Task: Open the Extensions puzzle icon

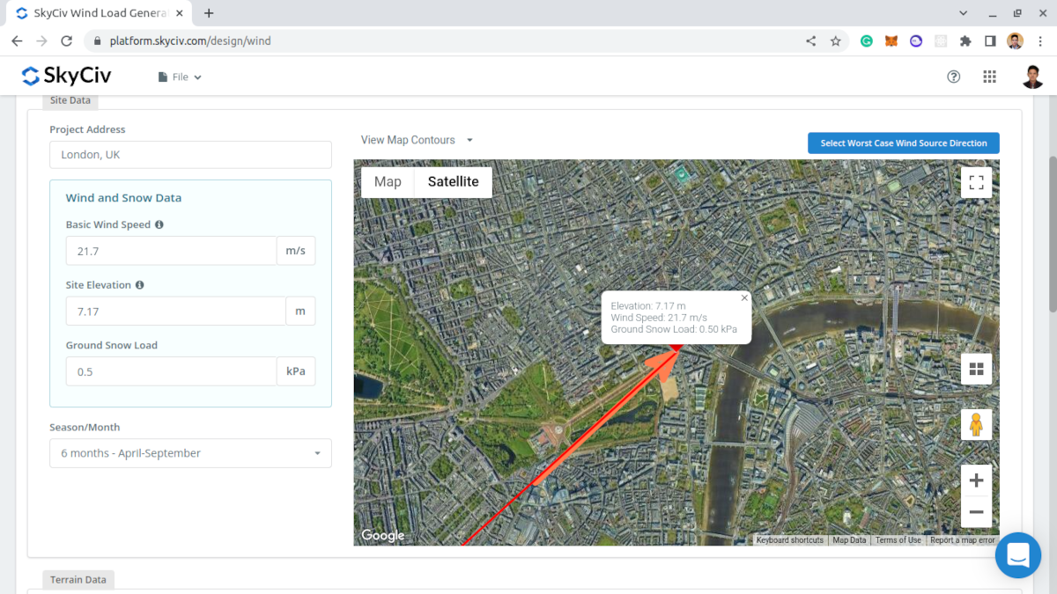Action: [965, 40]
